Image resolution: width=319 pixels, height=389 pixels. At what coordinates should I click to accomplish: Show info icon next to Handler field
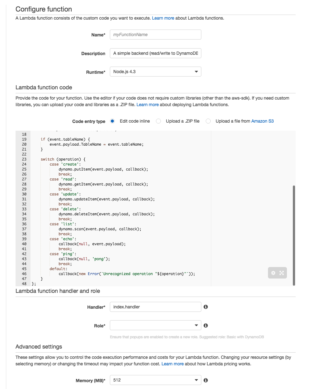click(x=206, y=307)
